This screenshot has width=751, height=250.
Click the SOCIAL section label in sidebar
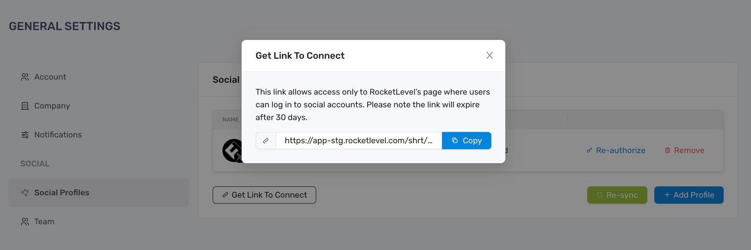point(35,164)
